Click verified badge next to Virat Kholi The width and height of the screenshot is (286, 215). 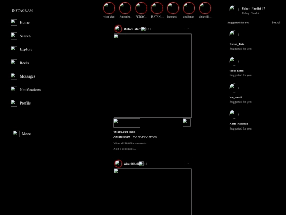141,164
